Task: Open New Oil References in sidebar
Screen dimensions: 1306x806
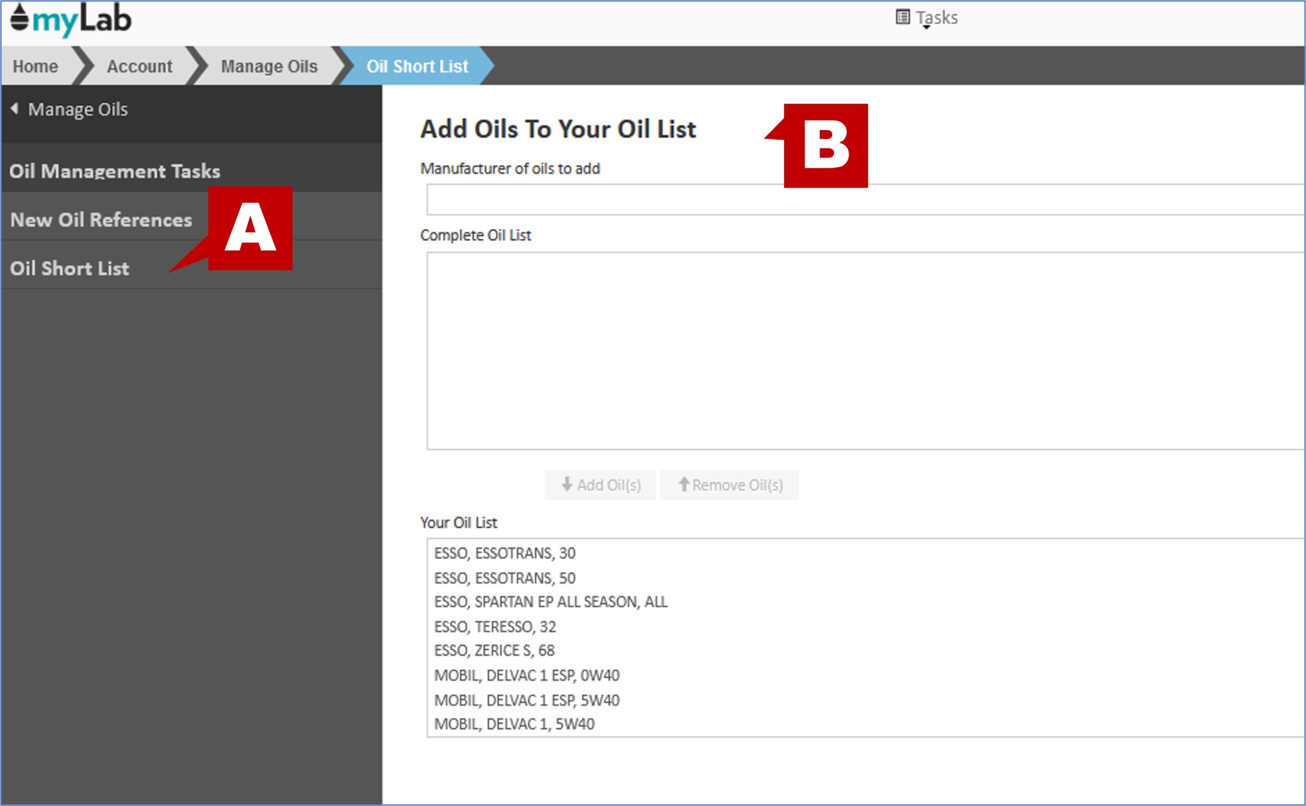Action: (x=101, y=220)
